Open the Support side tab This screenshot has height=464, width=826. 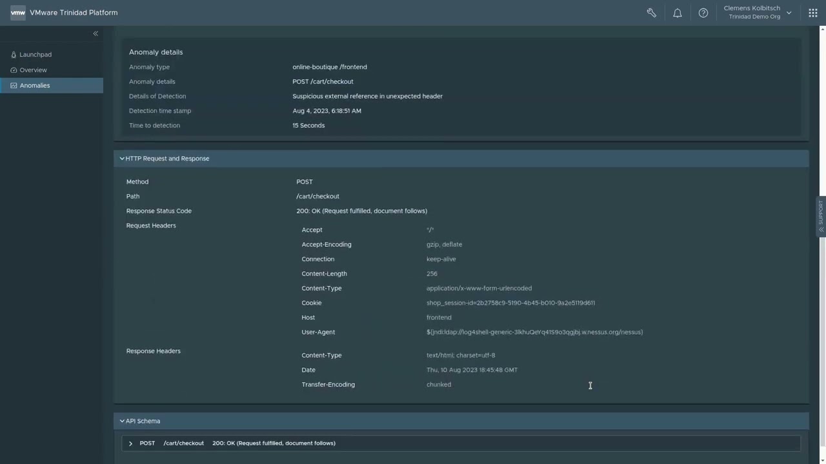pyautogui.click(x=821, y=217)
